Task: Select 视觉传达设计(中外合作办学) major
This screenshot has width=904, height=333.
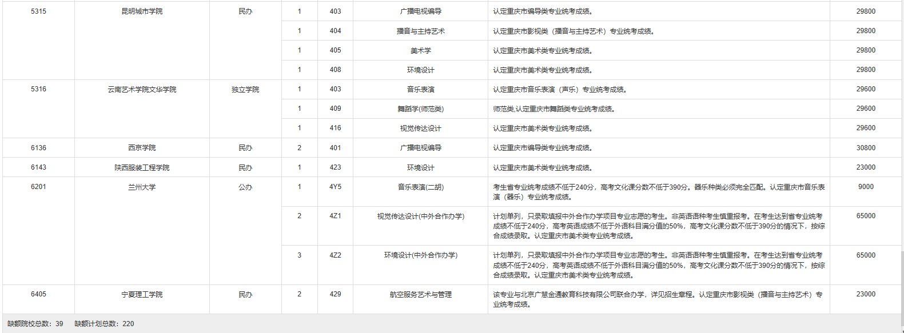Action: (x=420, y=216)
